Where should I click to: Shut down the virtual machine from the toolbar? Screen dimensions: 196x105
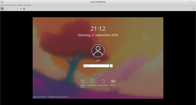point(17,9)
